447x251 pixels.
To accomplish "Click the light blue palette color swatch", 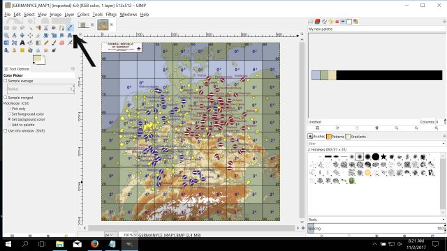I will coord(316,75).
